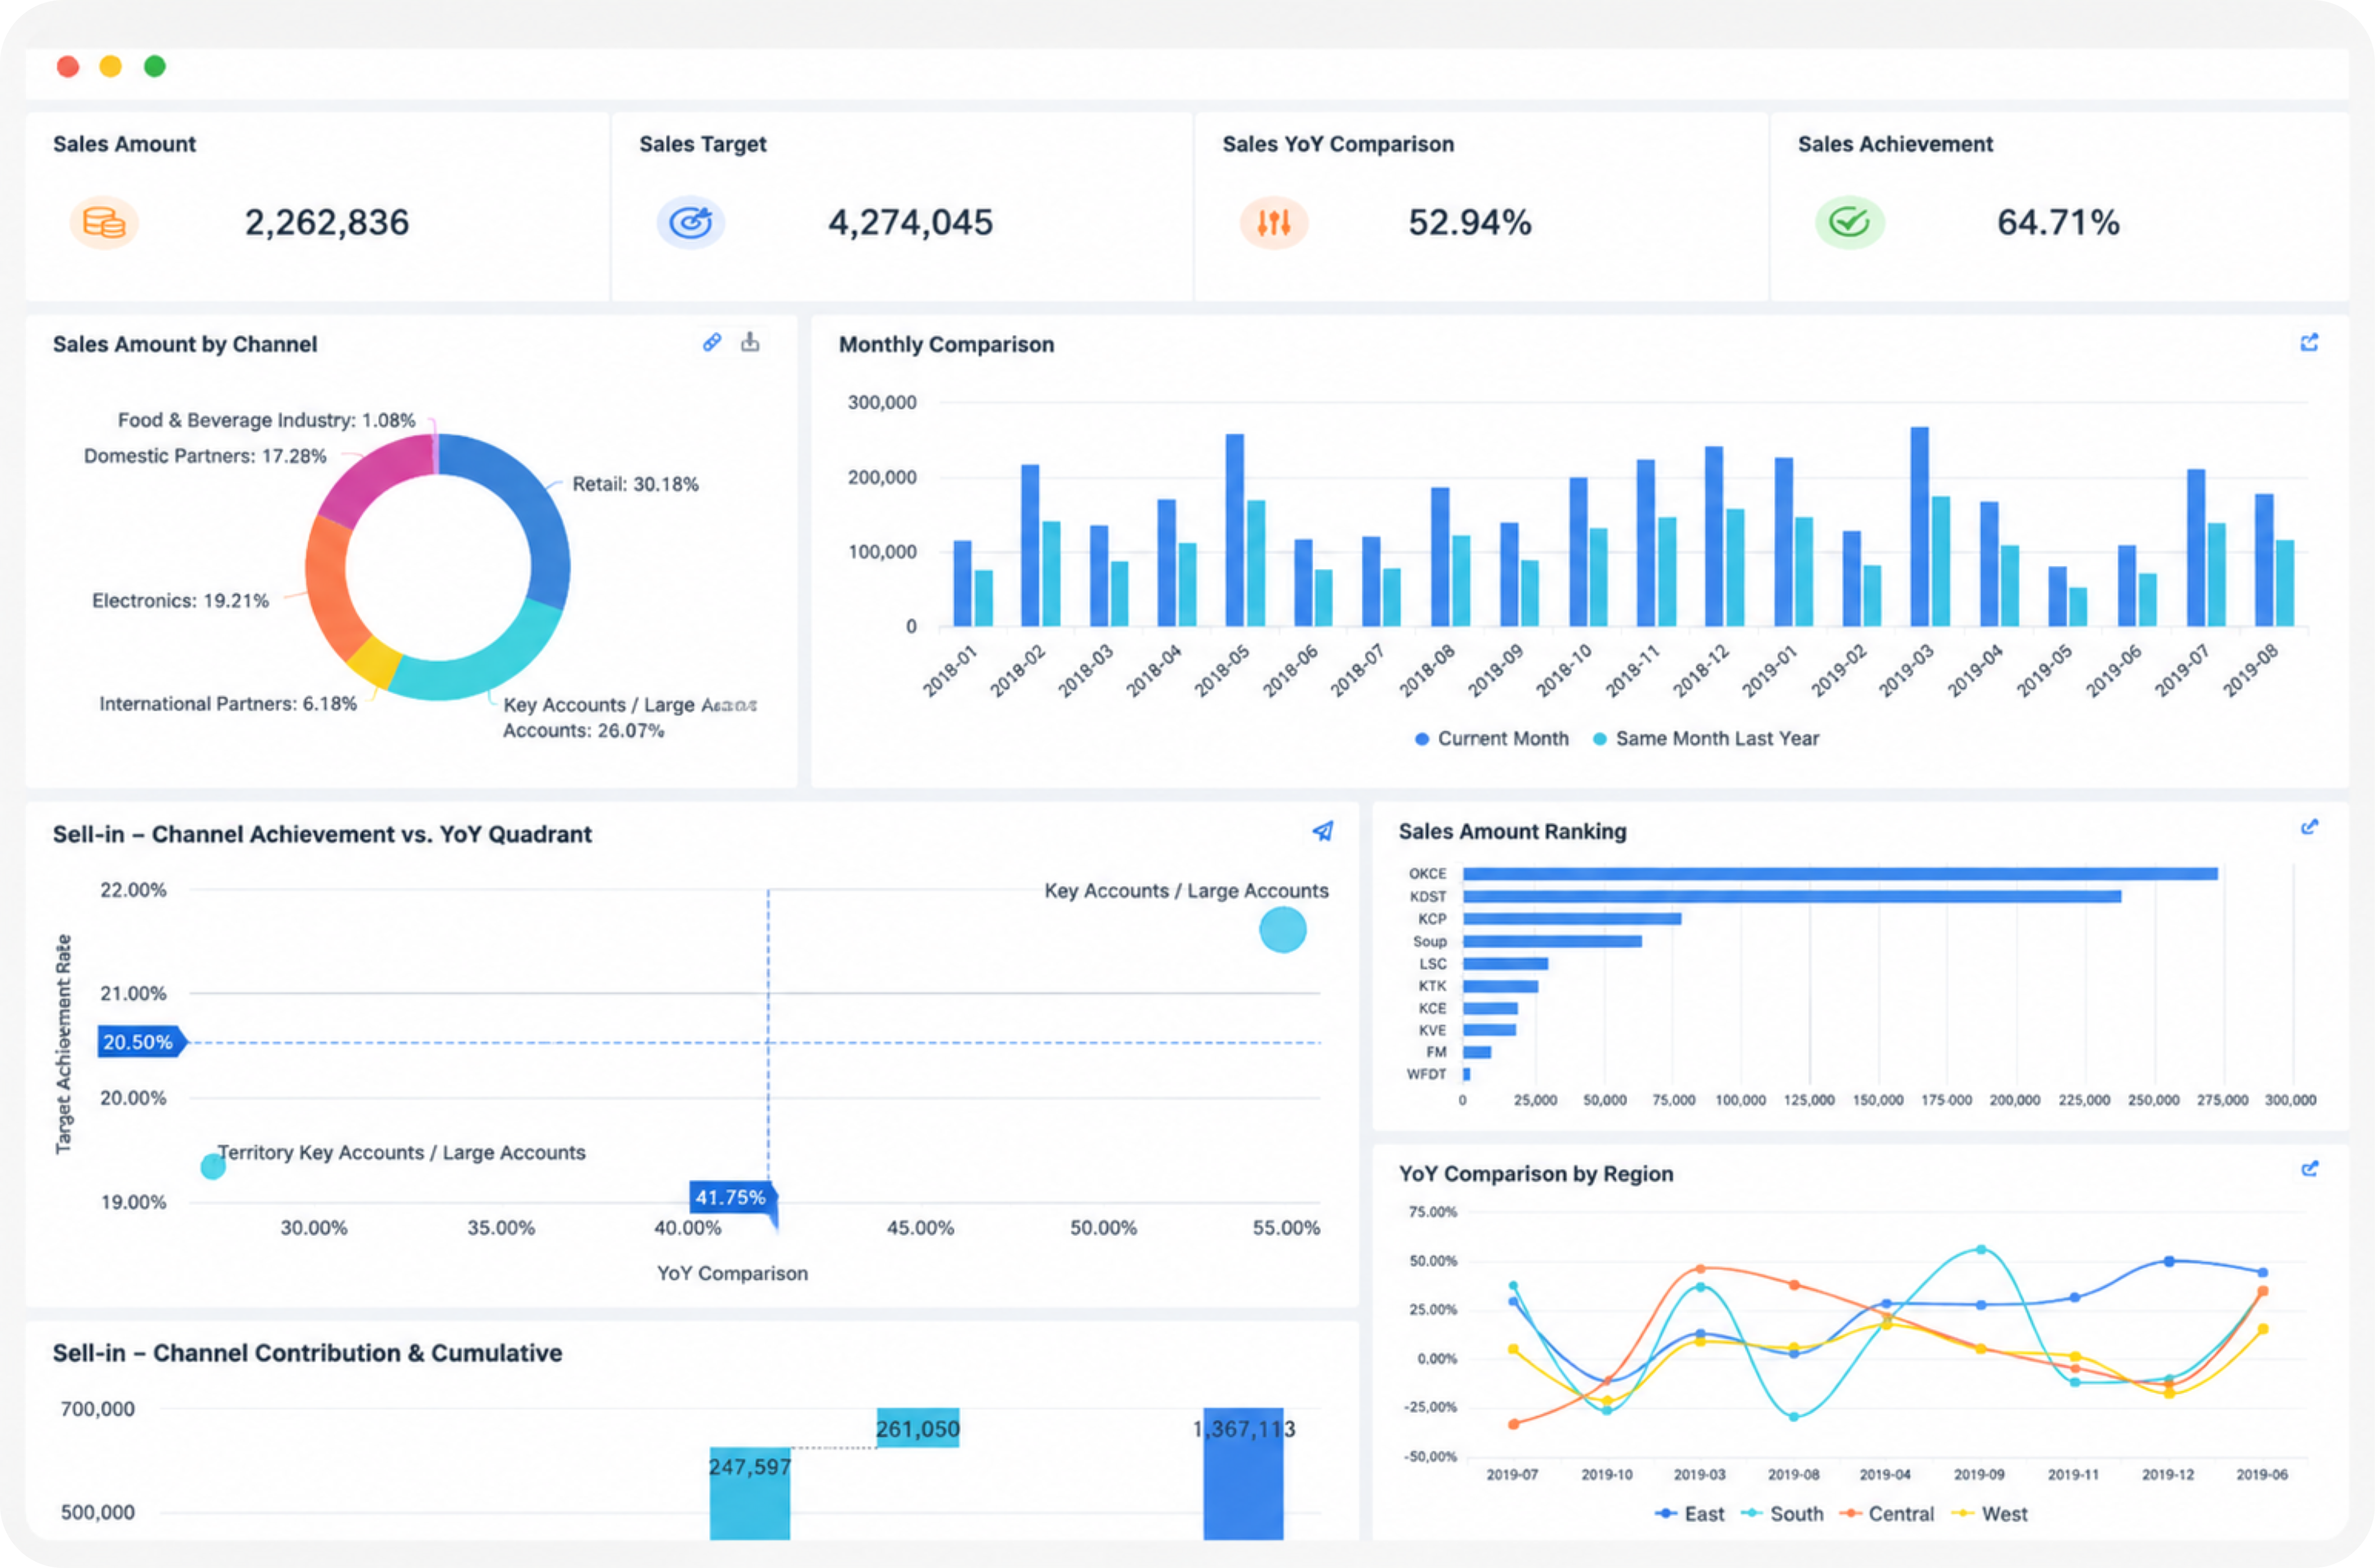Click the link icon in Sales Amount by Channel
The height and width of the screenshot is (1568, 2375).
tap(712, 343)
